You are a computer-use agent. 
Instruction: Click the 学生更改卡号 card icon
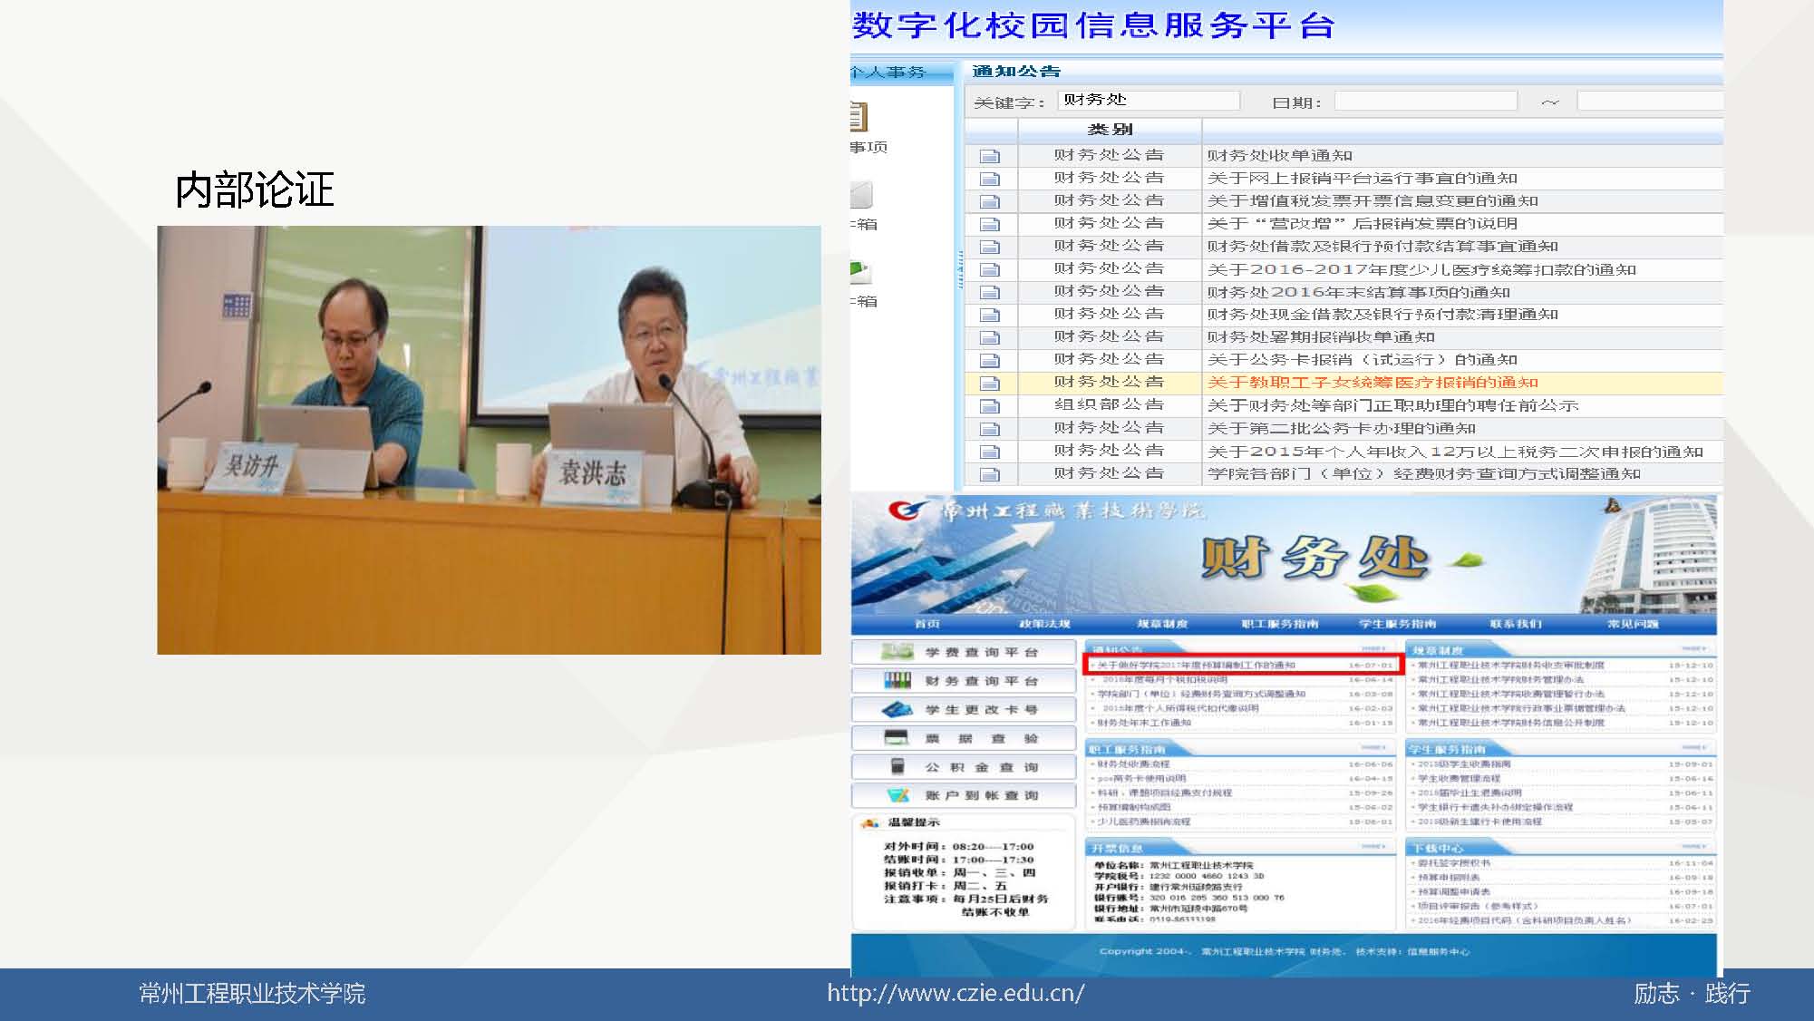897,709
